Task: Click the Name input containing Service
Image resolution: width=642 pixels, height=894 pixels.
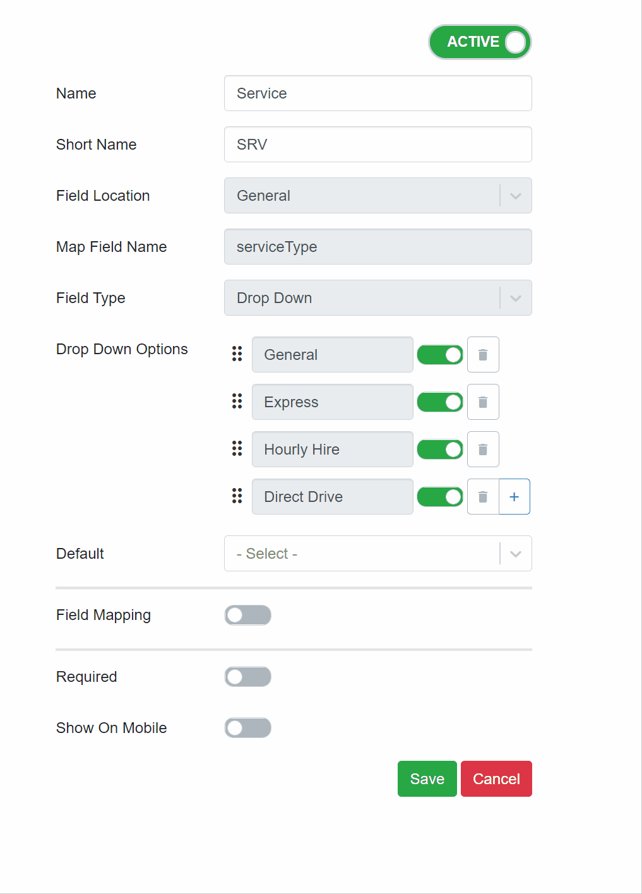Action: (377, 93)
